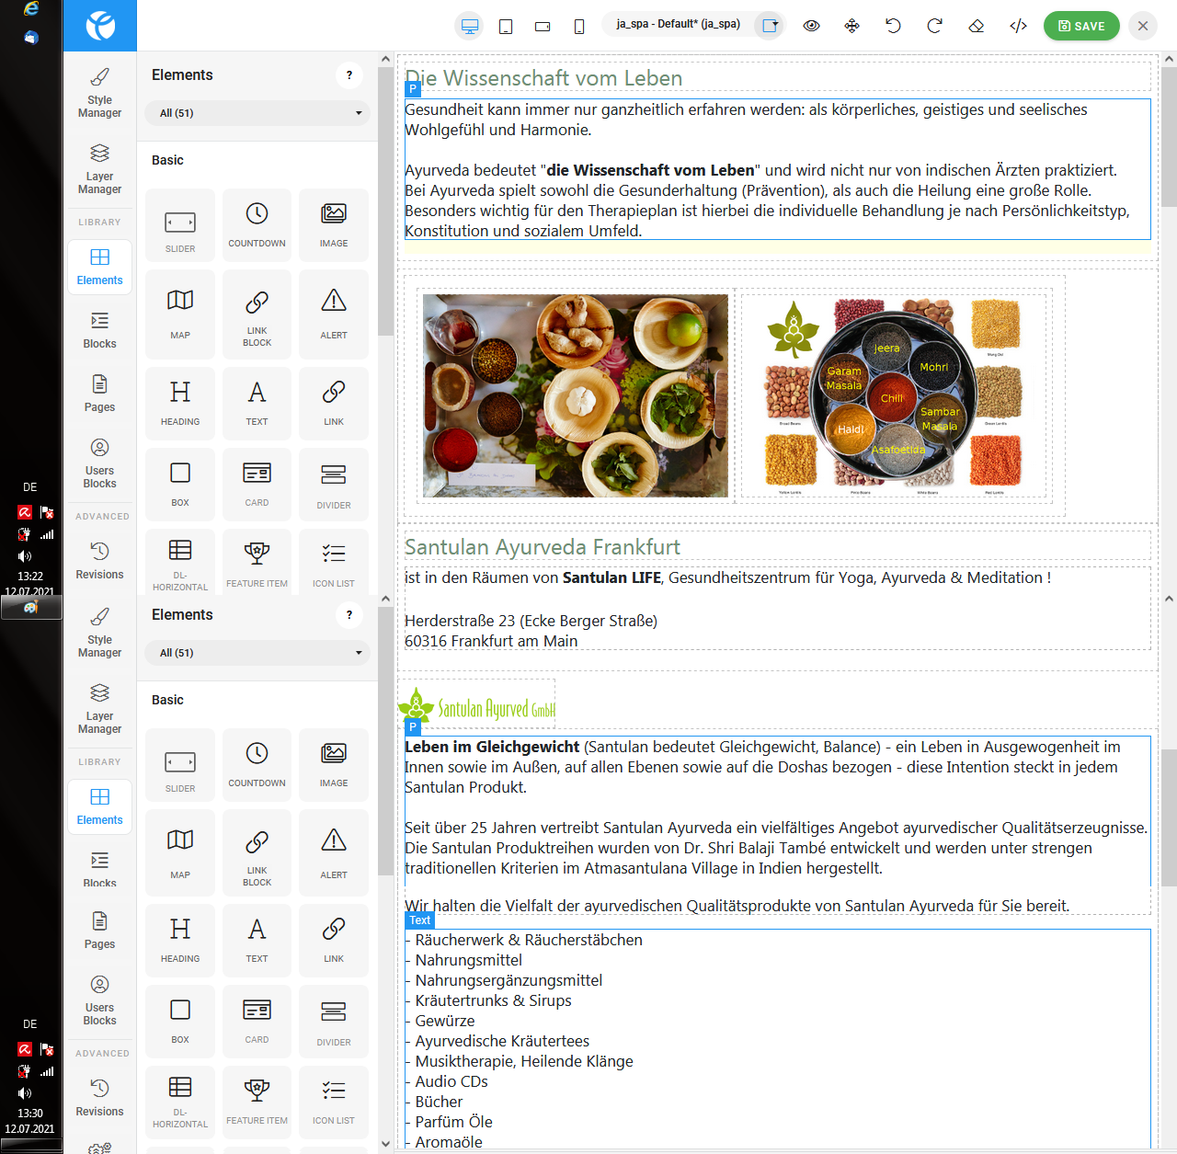Open the Pages tab in the upper sidebar
The height and width of the screenshot is (1154, 1177).
[99, 394]
